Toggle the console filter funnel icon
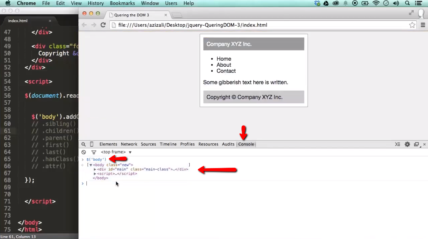Viewport: 428px width, 239px height. pos(94,152)
